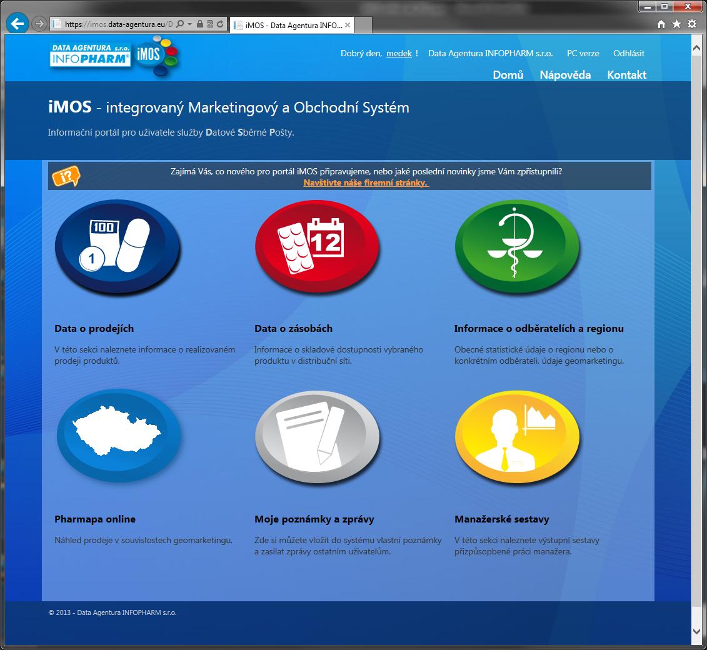Open the dark blue sales data pill icon

[x=118, y=247]
